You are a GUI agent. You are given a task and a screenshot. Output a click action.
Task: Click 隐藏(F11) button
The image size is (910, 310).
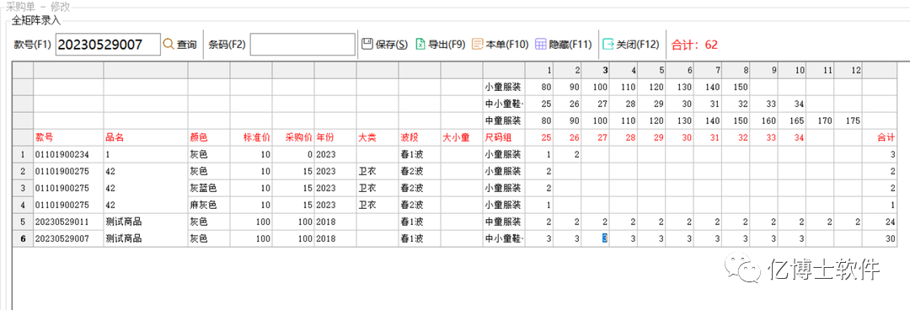(564, 44)
